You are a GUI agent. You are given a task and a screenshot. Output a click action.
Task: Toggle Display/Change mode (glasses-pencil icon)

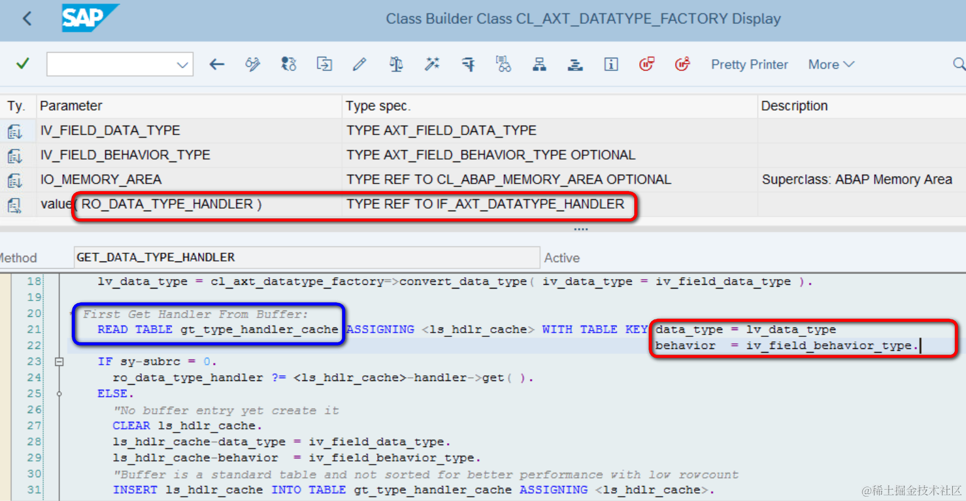[253, 64]
